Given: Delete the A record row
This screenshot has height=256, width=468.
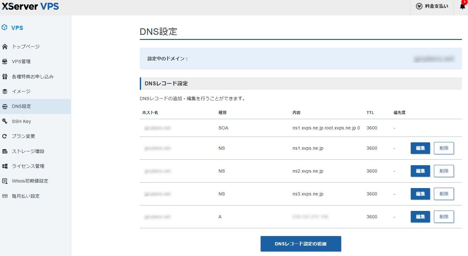Looking at the screenshot, I should point(444,217).
